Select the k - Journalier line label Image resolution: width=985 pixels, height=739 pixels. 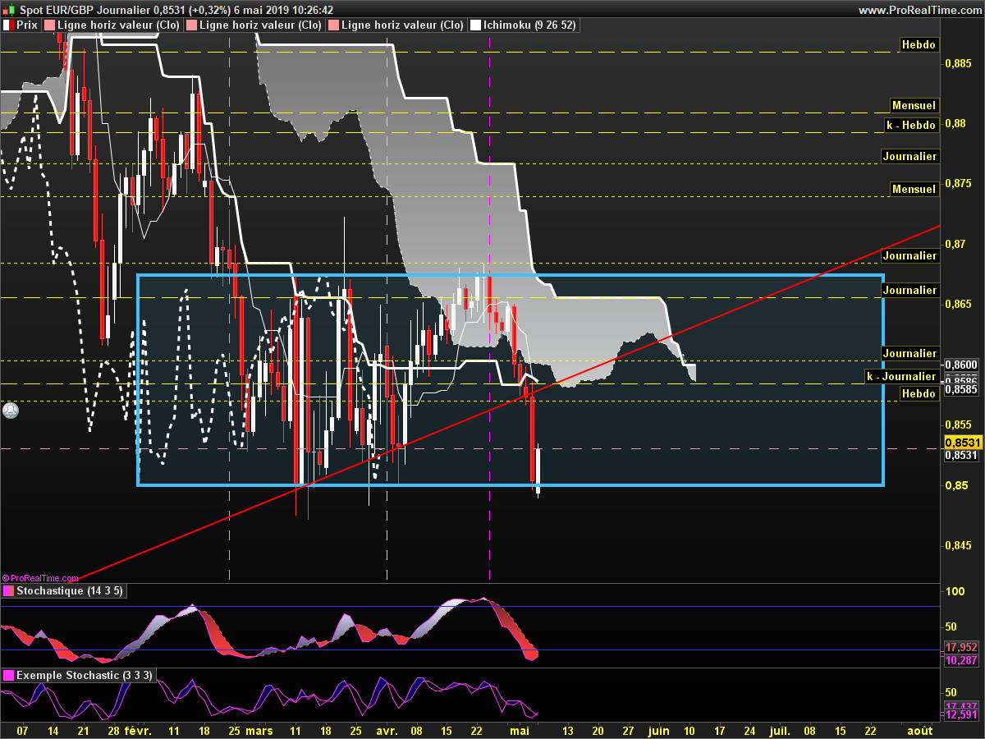[901, 376]
